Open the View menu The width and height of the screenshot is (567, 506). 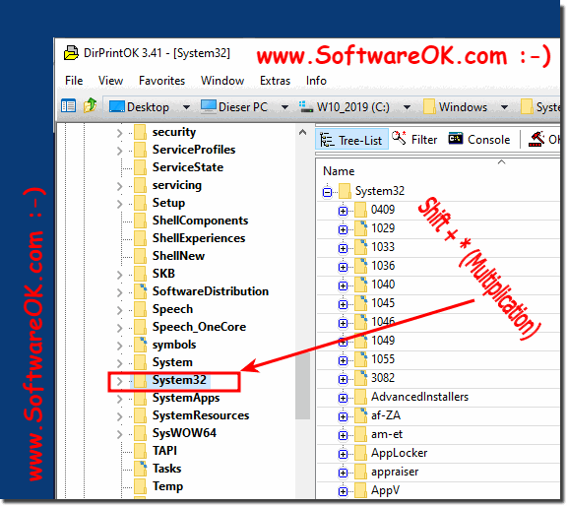click(x=110, y=81)
